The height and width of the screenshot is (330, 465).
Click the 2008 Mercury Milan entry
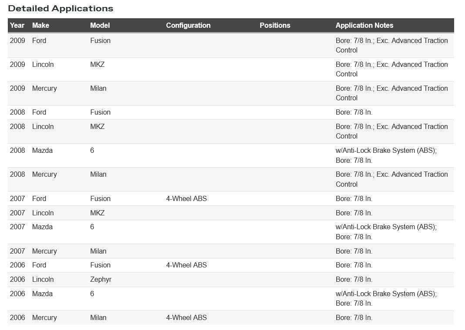[x=231, y=179]
